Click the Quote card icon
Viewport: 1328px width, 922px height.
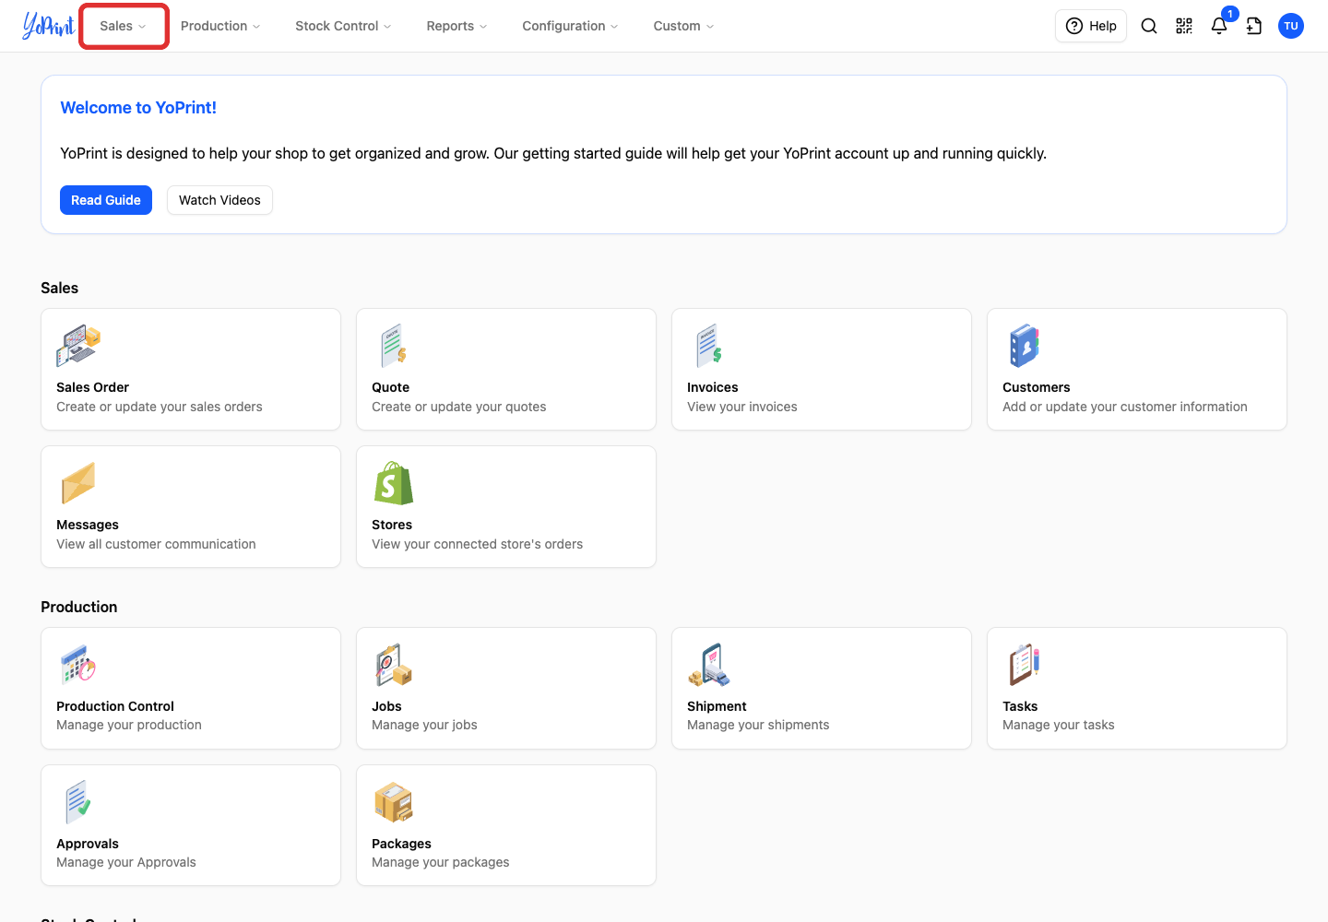point(394,346)
